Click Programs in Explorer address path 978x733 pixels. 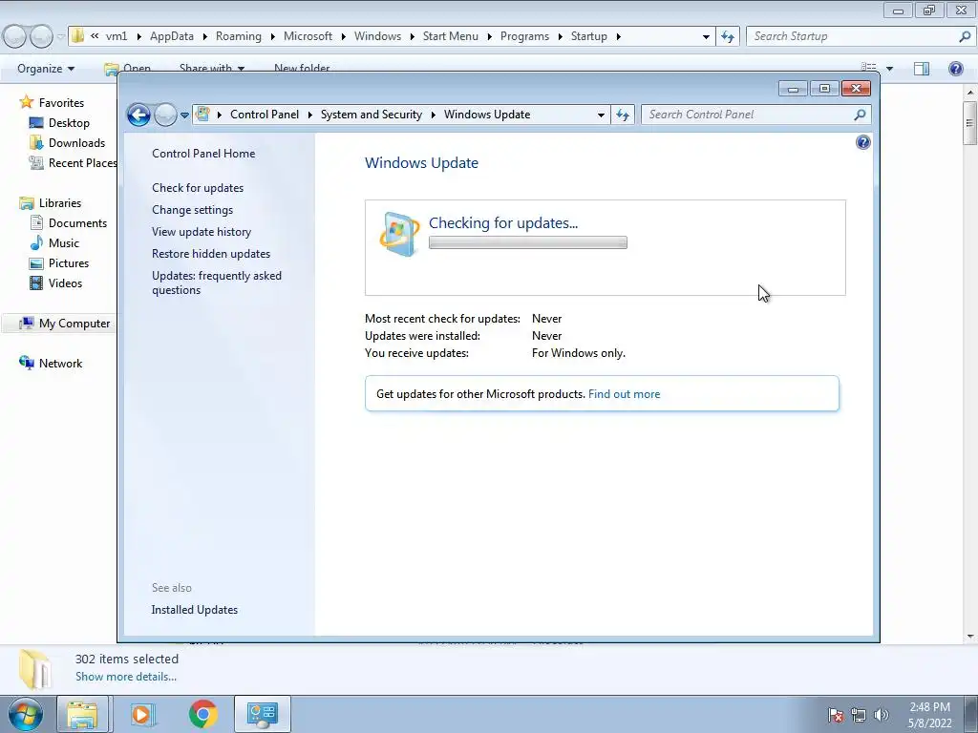point(524,36)
